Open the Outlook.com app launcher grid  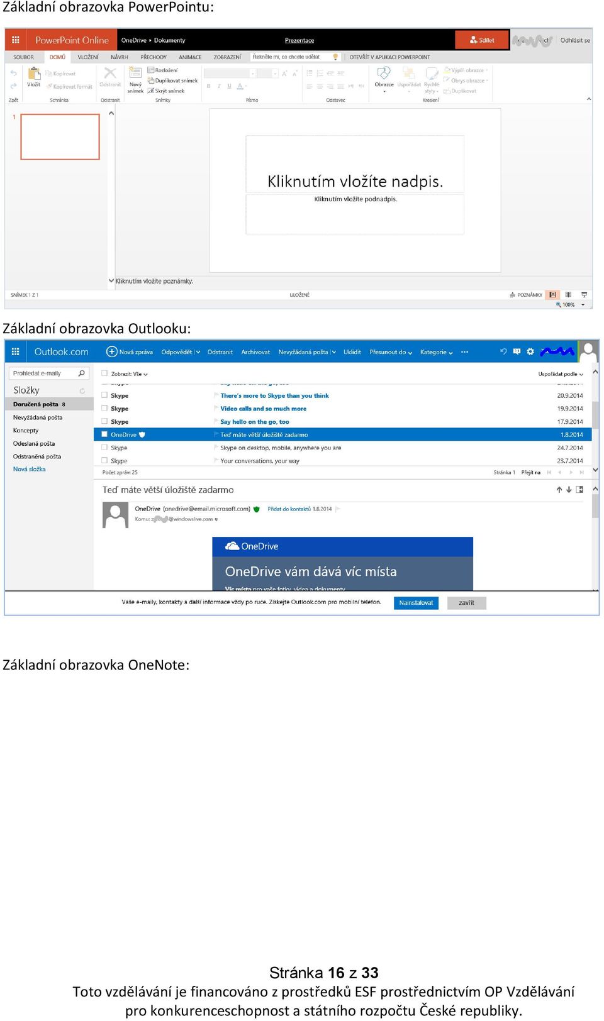[16, 352]
